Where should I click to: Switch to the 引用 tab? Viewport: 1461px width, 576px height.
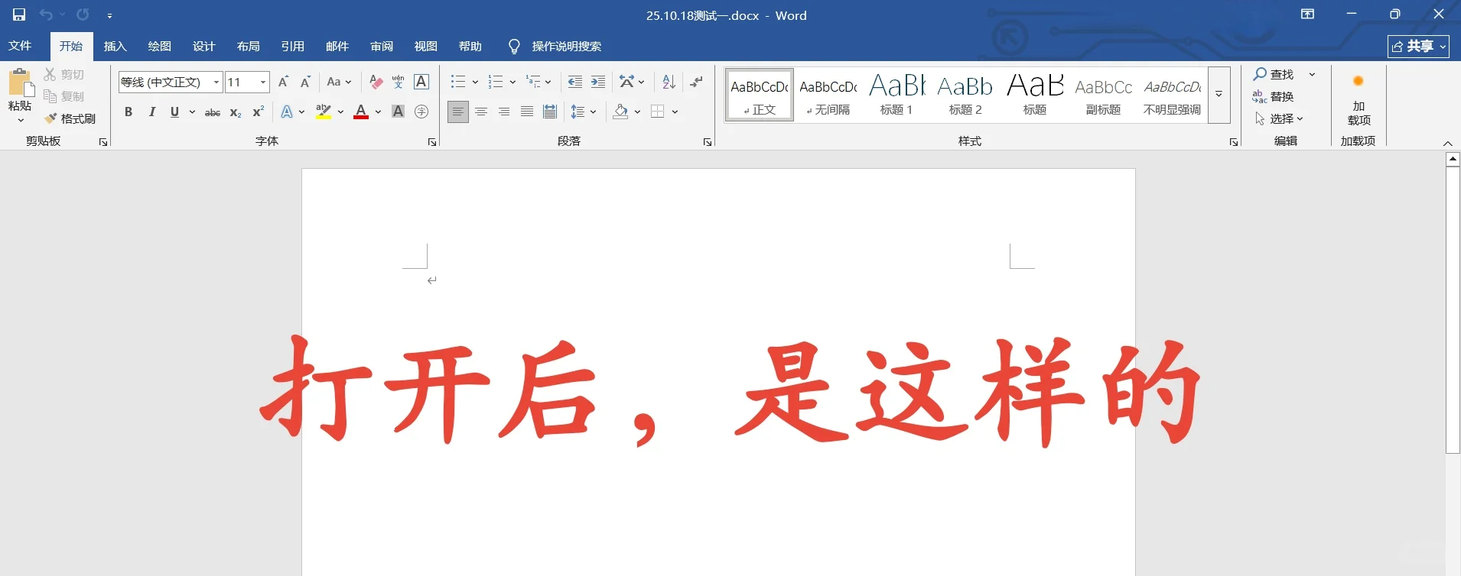[x=293, y=46]
